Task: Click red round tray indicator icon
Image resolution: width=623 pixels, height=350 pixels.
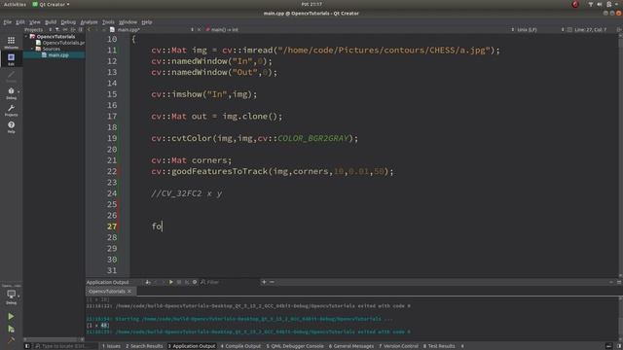Action: click(x=575, y=4)
